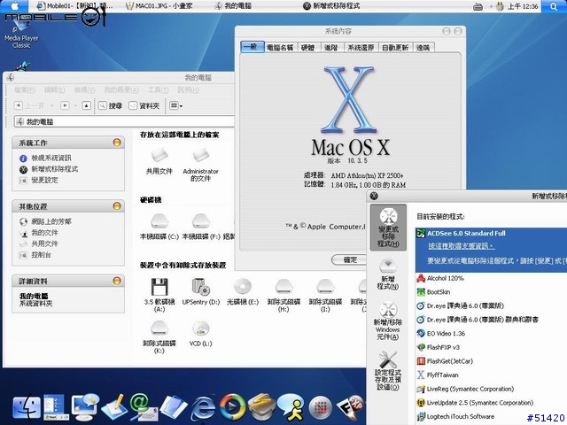The width and height of the screenshot is (567, 425).
Task: Open the Apple menu icon
Action: click(15, 6)
